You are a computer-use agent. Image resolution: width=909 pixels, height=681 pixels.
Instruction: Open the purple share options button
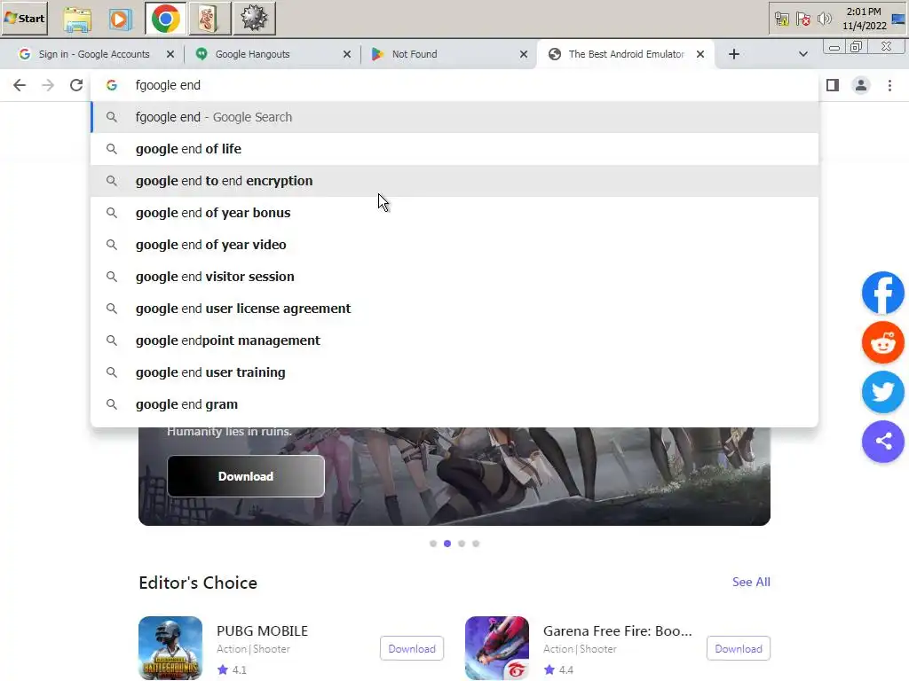pyautogui.click(x=883, y=442)
